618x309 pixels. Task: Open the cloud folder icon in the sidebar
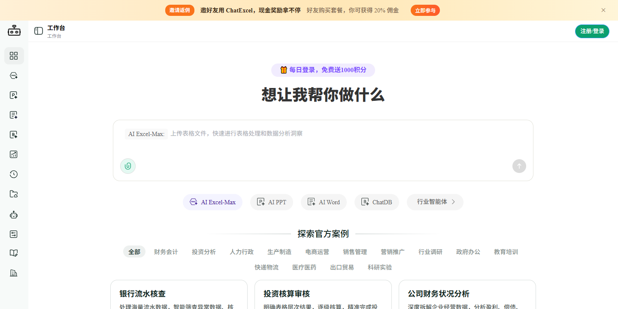[14, 194]
